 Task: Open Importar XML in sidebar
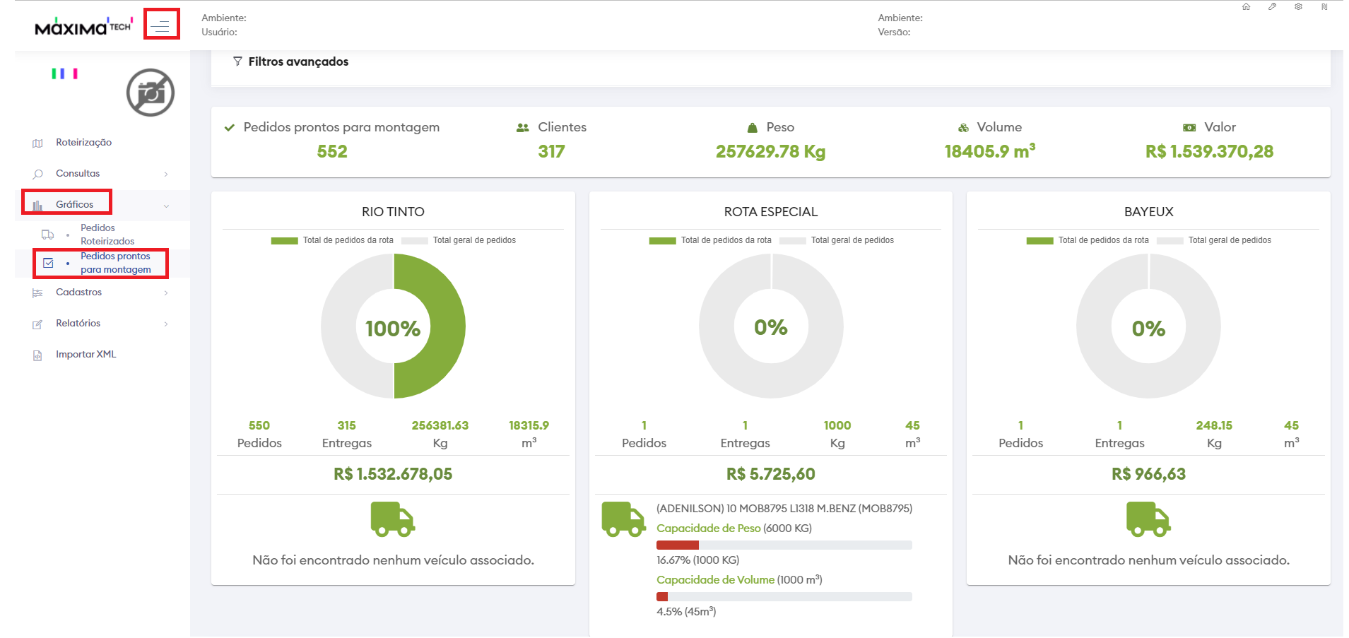point(86,354)
